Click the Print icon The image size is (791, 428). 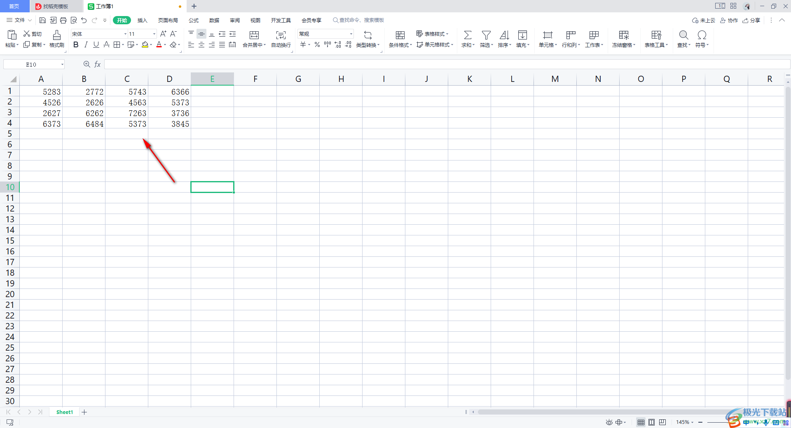[63, 20]
